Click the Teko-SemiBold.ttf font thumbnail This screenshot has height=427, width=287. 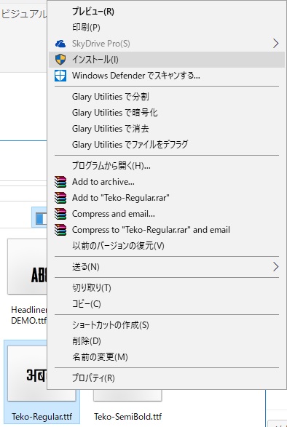click(127, 395)
